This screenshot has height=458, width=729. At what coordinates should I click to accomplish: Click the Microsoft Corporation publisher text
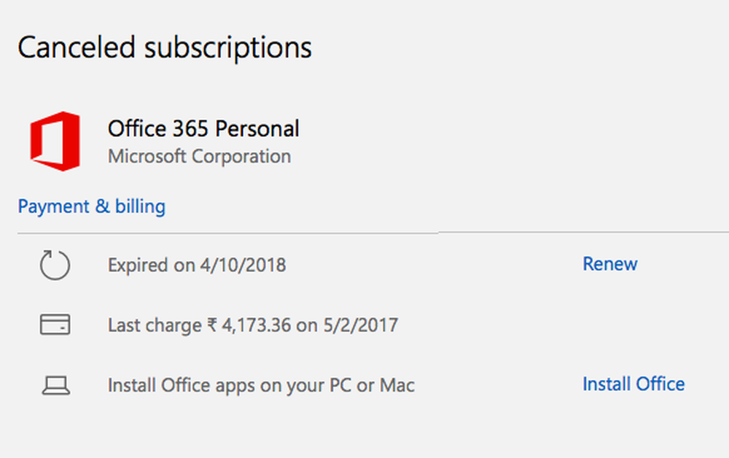(199, 156)
